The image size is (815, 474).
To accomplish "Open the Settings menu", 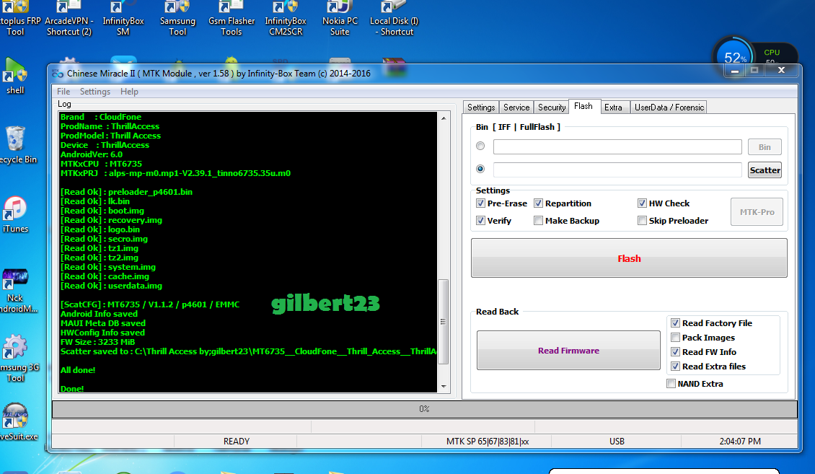I will [94, 92].
